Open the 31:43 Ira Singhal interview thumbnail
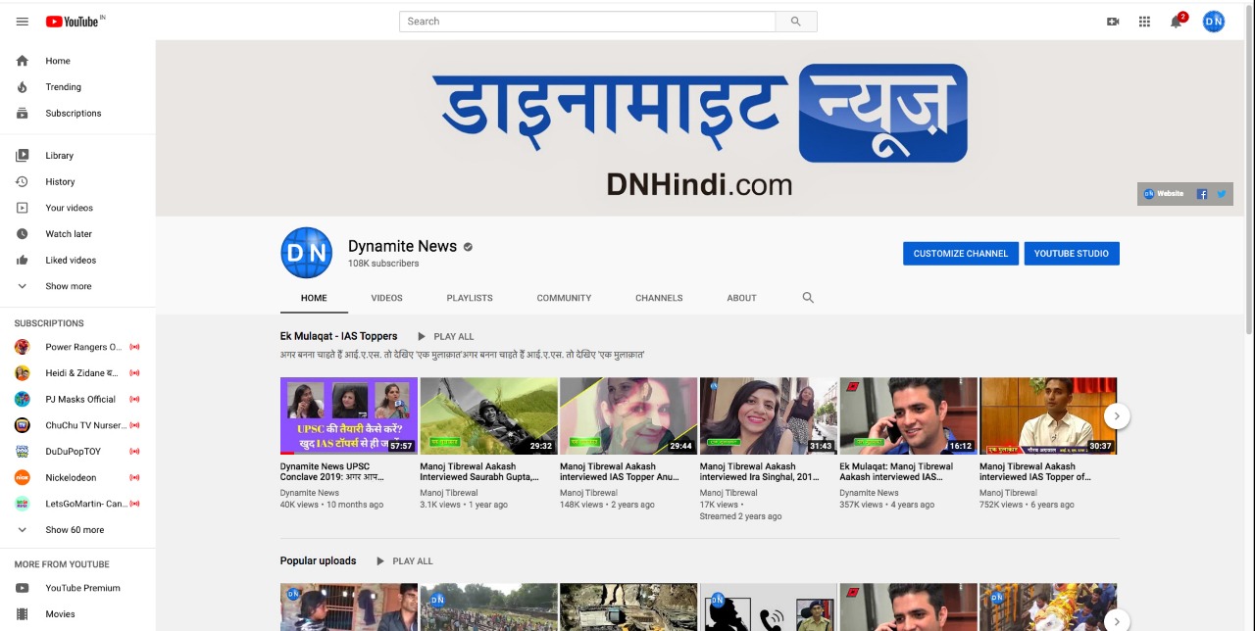 tap(769, 415)
